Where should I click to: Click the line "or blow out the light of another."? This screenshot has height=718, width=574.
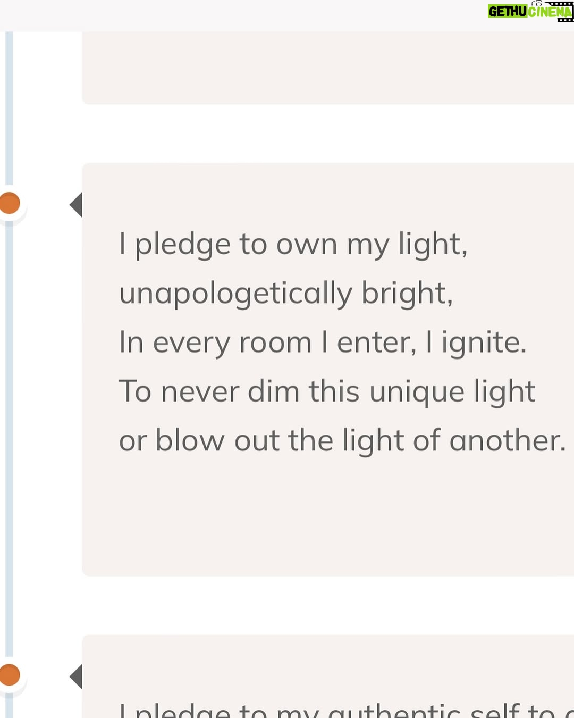point(342,441)
